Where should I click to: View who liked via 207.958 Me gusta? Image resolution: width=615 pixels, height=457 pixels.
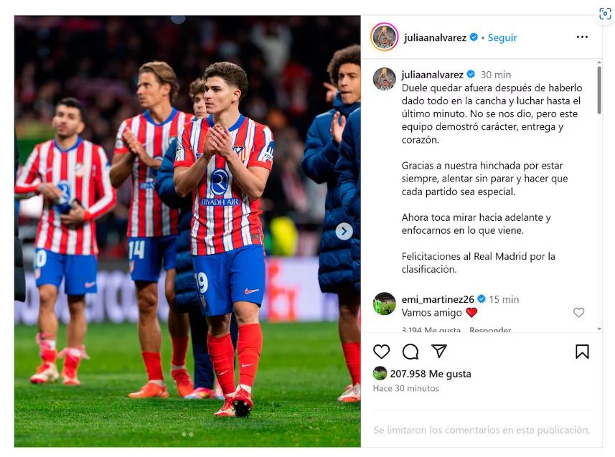[x=431, y=374]
